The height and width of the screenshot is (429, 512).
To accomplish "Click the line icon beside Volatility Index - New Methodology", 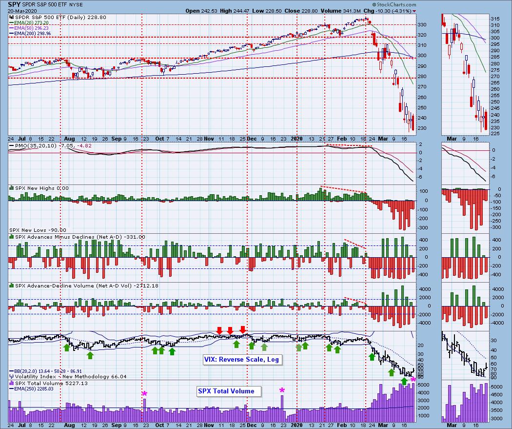I will pos(12,376).
